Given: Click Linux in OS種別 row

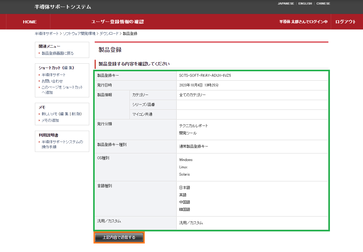Looking at the screenshot, I should point(183,167).
